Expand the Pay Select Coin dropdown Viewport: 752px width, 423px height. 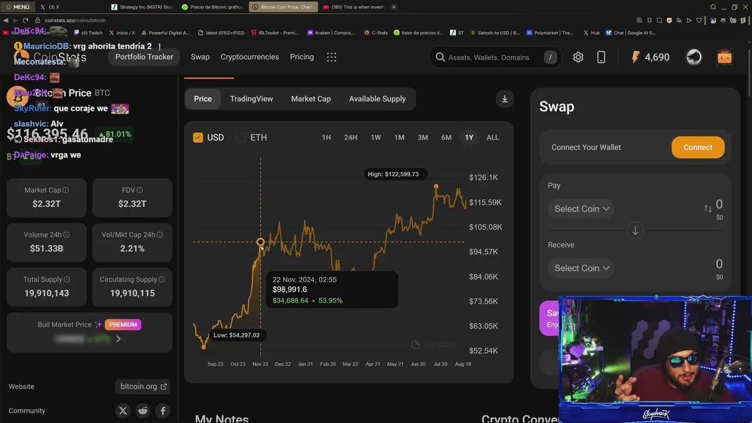[581, 209]
